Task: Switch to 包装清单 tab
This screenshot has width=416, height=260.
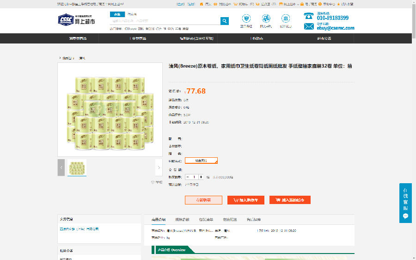Action: [x=206, y=220]
